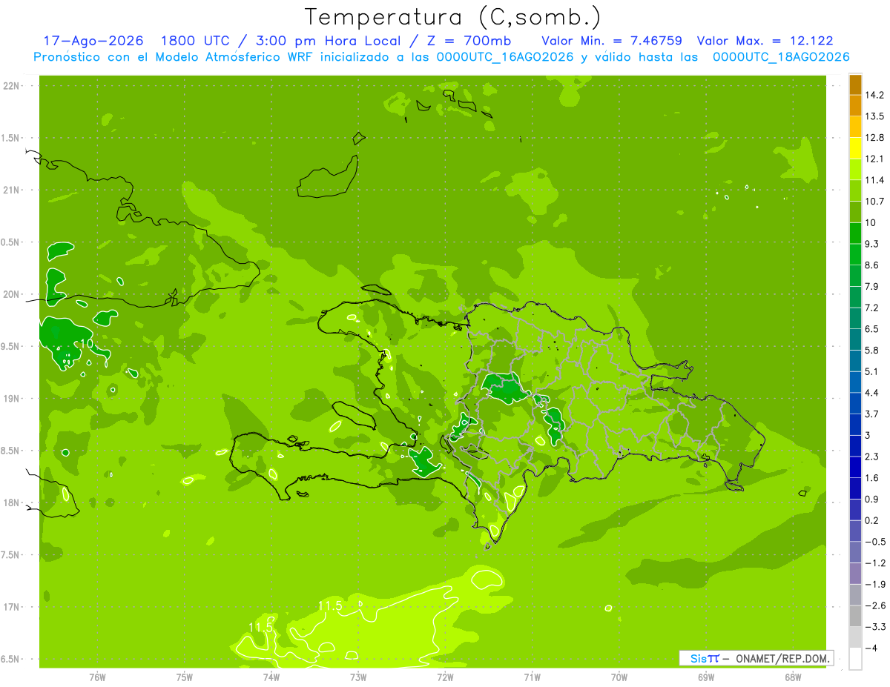This screenshot has height=687, width=890.
Task: Select the date '17-Ago-2026' in the header
Action: (93, 41)
